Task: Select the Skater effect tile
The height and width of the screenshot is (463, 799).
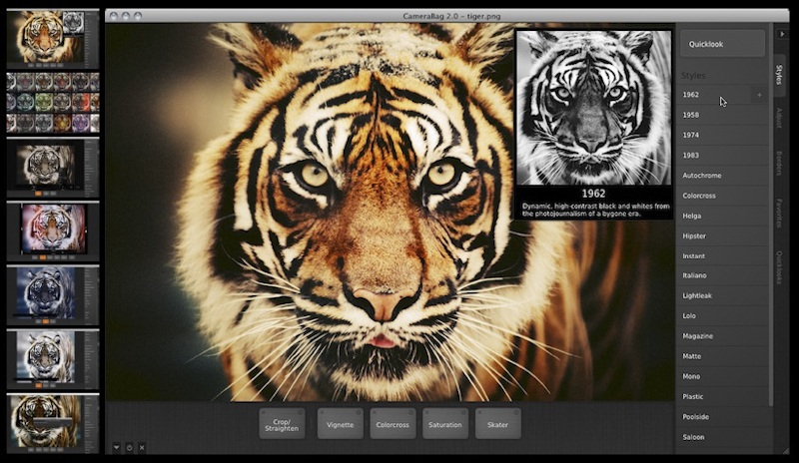Action: point(497,424)
